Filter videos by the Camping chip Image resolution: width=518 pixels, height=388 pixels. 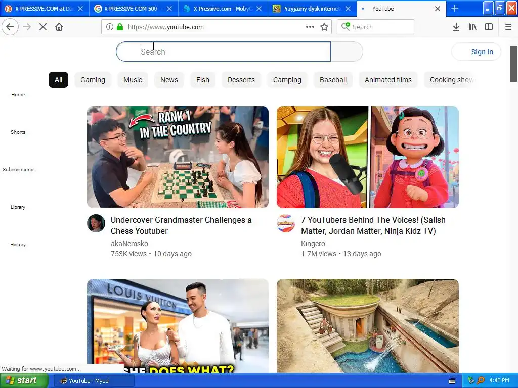pyautogui.click(x=287, y=80)
